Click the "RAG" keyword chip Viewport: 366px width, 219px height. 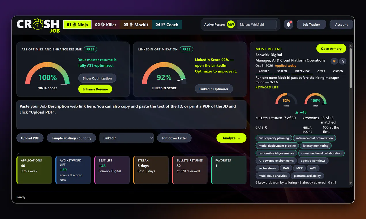point(286,168)
